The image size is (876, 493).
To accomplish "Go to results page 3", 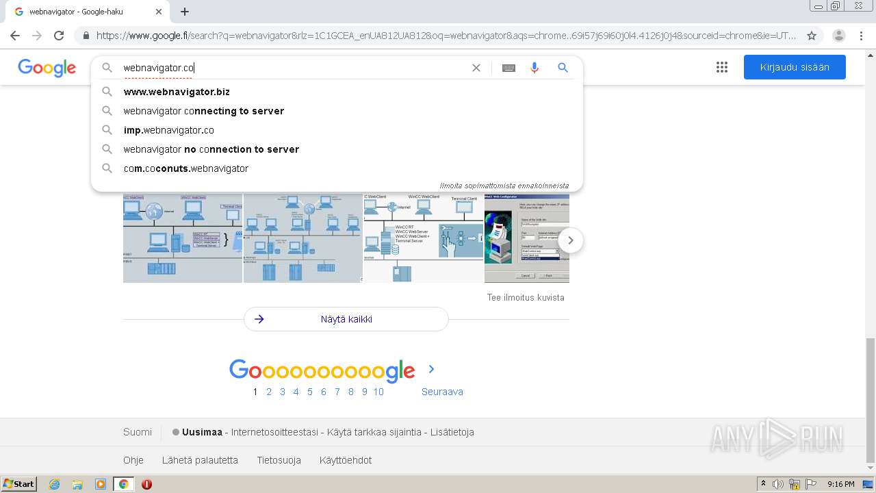I will 283,392.
